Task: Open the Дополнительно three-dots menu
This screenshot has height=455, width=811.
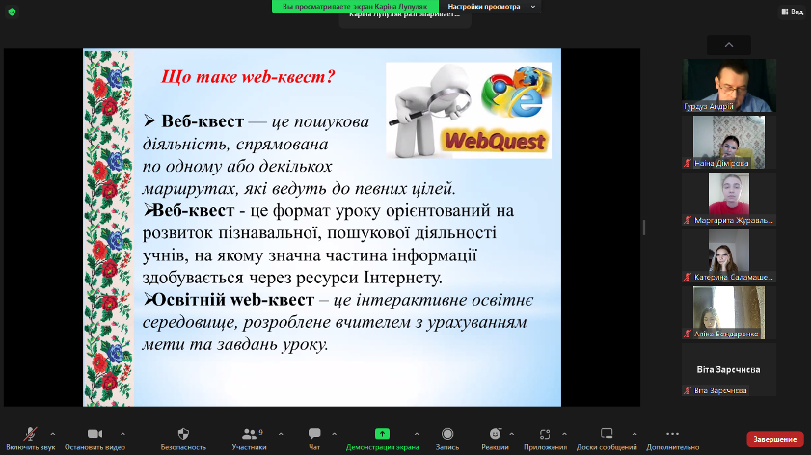Action: pos(672,435)
